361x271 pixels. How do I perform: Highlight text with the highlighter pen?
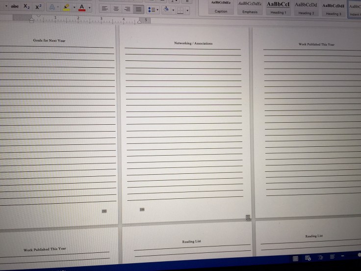[x=66, y=7]
